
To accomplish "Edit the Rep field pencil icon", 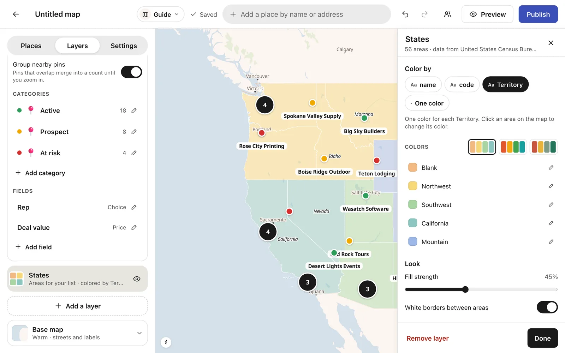I will tap(134, 207).
